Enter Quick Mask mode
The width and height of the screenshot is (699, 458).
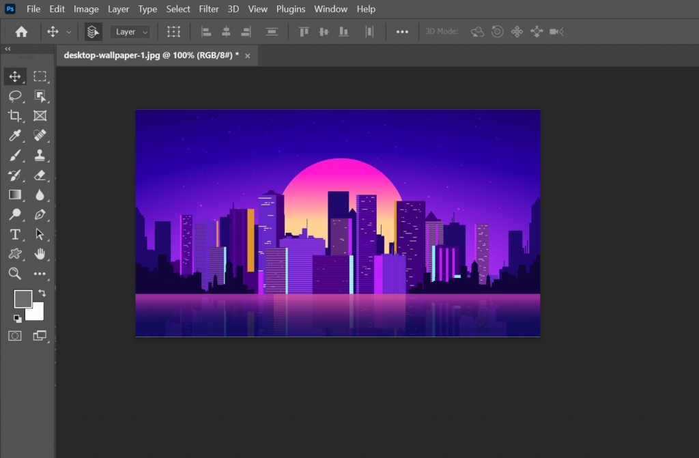(14, 335)
